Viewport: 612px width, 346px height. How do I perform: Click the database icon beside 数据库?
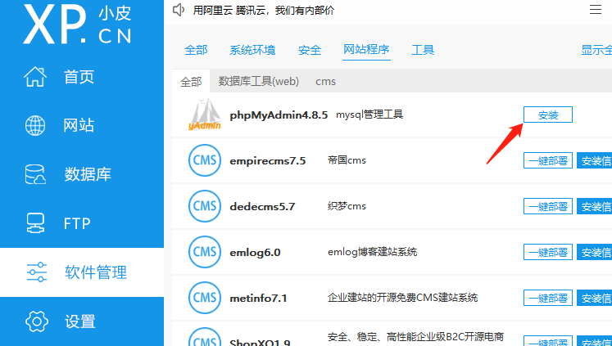[x=35, y=174]
